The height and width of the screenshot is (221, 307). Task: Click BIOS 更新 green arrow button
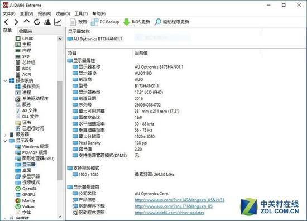[x=136, y=22]
